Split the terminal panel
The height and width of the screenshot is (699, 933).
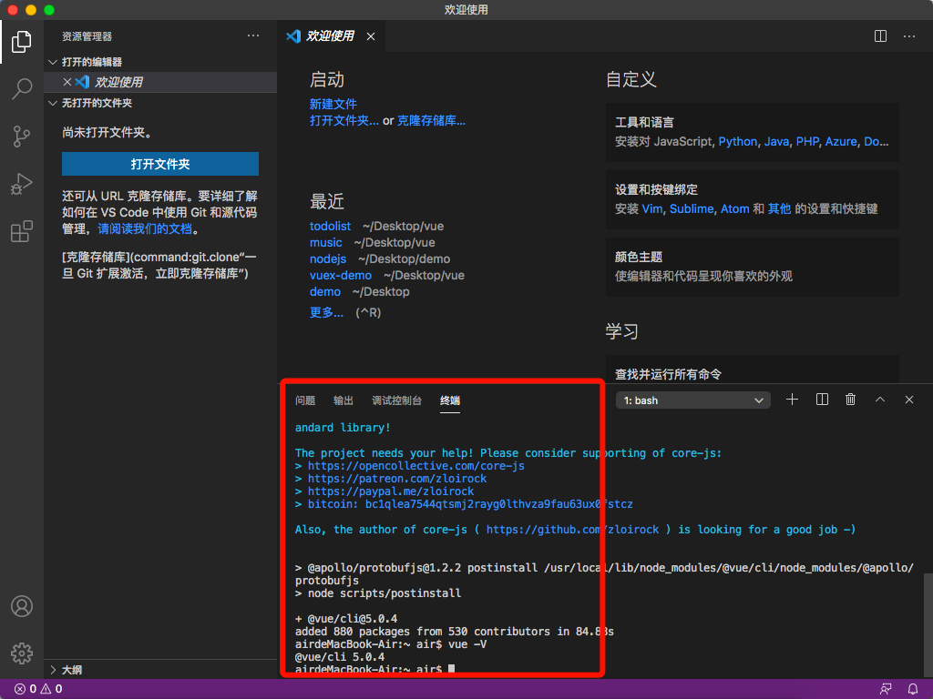tap(822, 400)
